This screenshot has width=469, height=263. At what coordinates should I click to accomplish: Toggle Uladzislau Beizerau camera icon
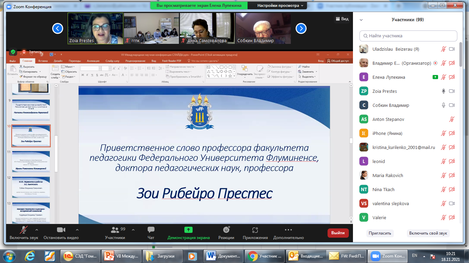452,49
